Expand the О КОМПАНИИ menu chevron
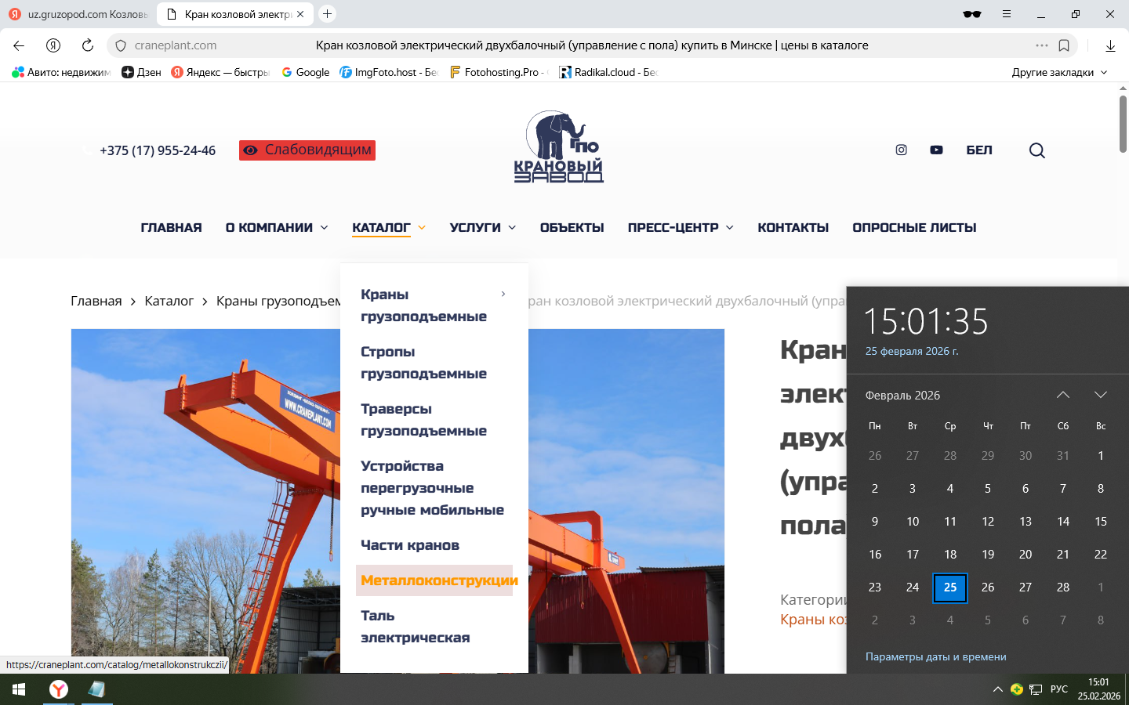1129x705 pixels. 325,228
